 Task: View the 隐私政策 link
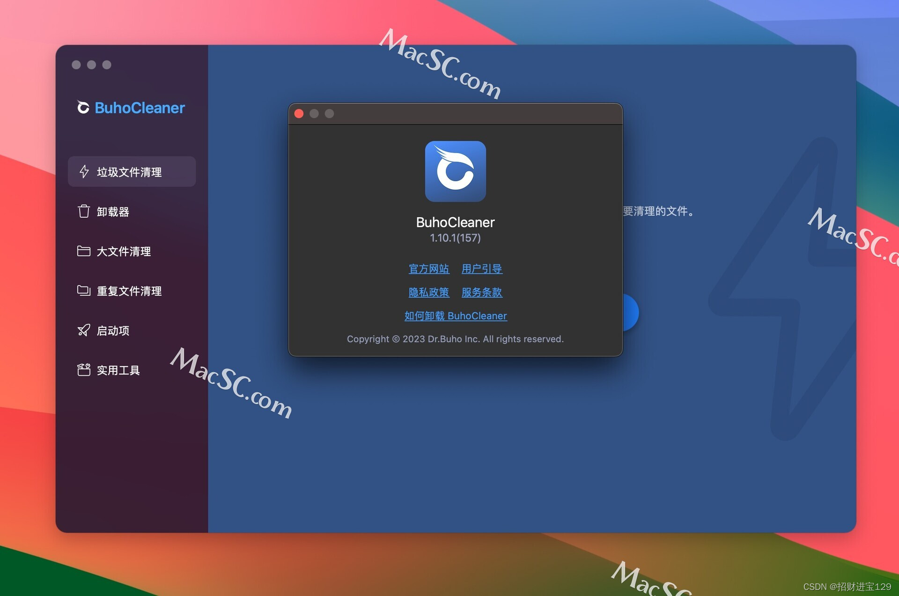[429, 292]
